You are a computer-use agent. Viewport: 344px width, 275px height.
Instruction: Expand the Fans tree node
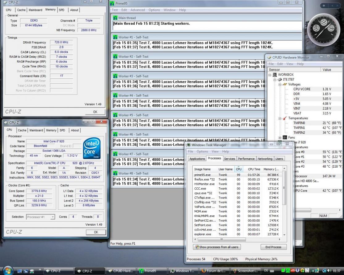[280, 138]
